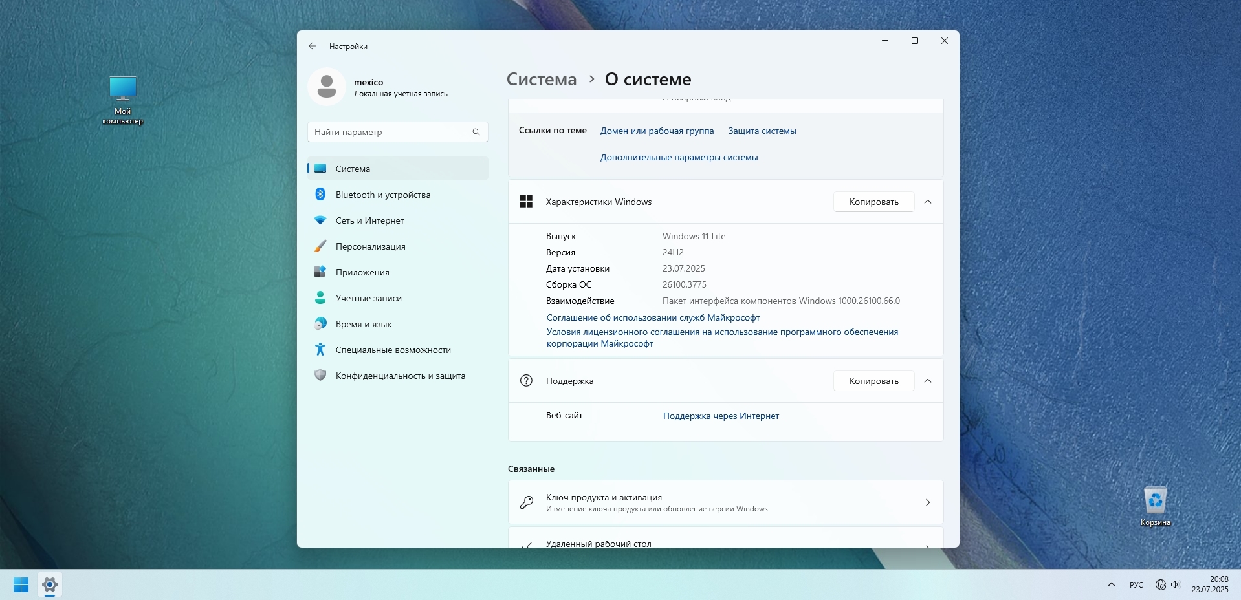Click the 24H2 version value

coord(673,252)
